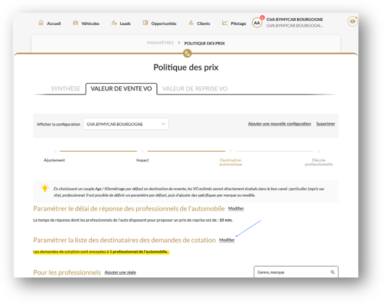Click the Opportunités icon
Image resolution: width=384 pixels, height=303 pixels.
pos(145,22)
